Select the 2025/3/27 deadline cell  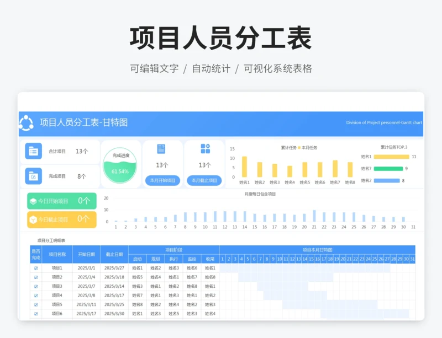[x=114, y=268]
